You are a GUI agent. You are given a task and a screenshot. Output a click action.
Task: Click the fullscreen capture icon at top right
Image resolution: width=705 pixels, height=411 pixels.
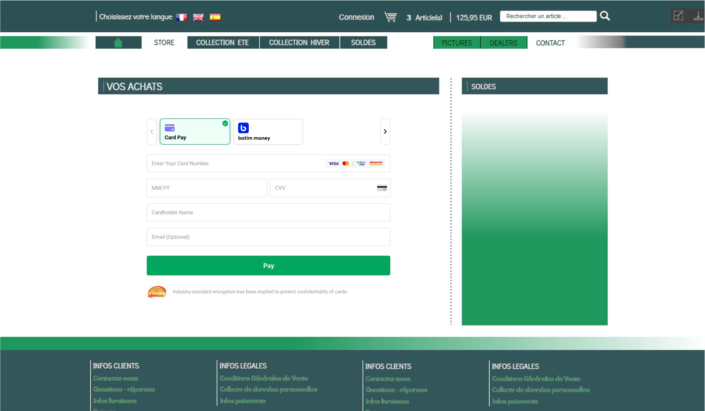pyautogui.click(x=678, y=16)
